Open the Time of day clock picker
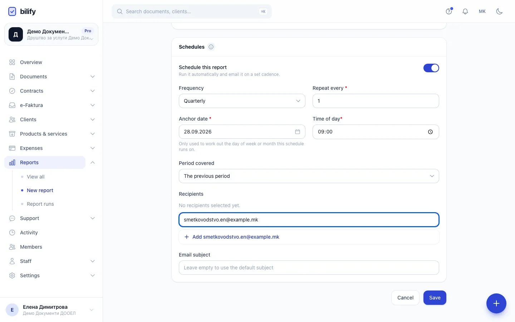 pyautogui.click(x=430, y=132)
